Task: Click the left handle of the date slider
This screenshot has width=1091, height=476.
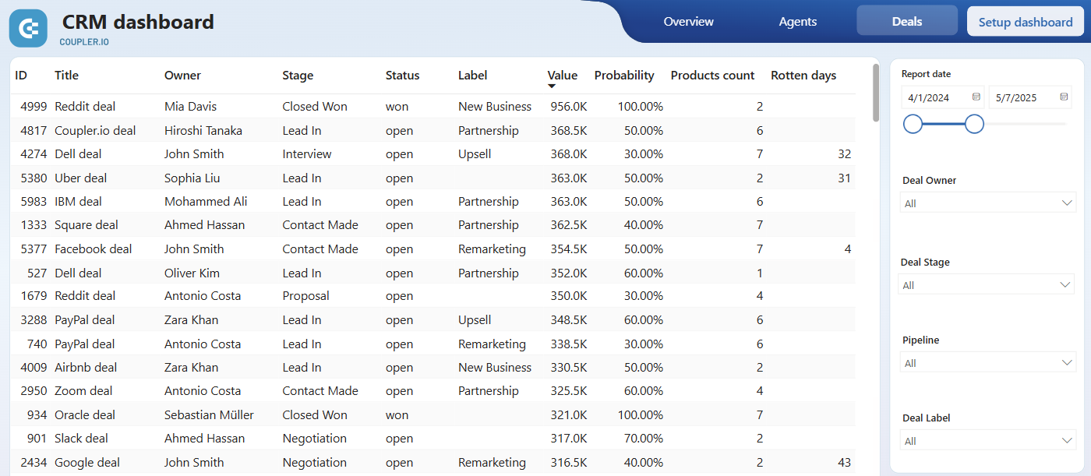Action: (913, 123)
